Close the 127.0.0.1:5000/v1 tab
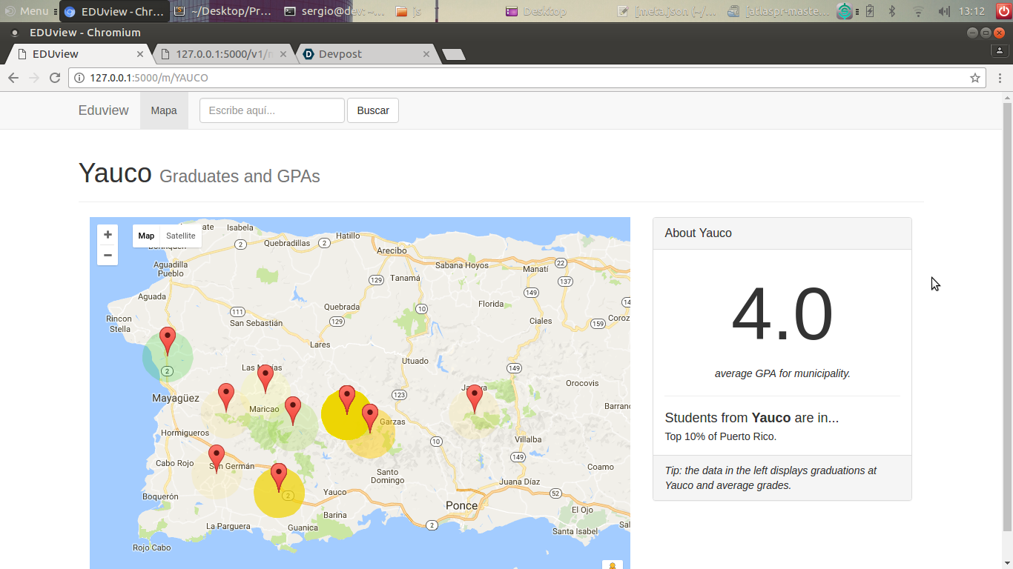1013x569 pixels. [283, 54]
